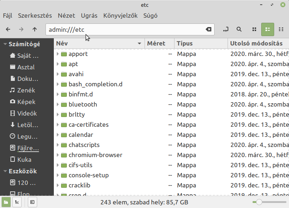289x208 pixels.
Task: Open Fájlre… file system entry
Action: pyautogui.click(x=24, y=148)
